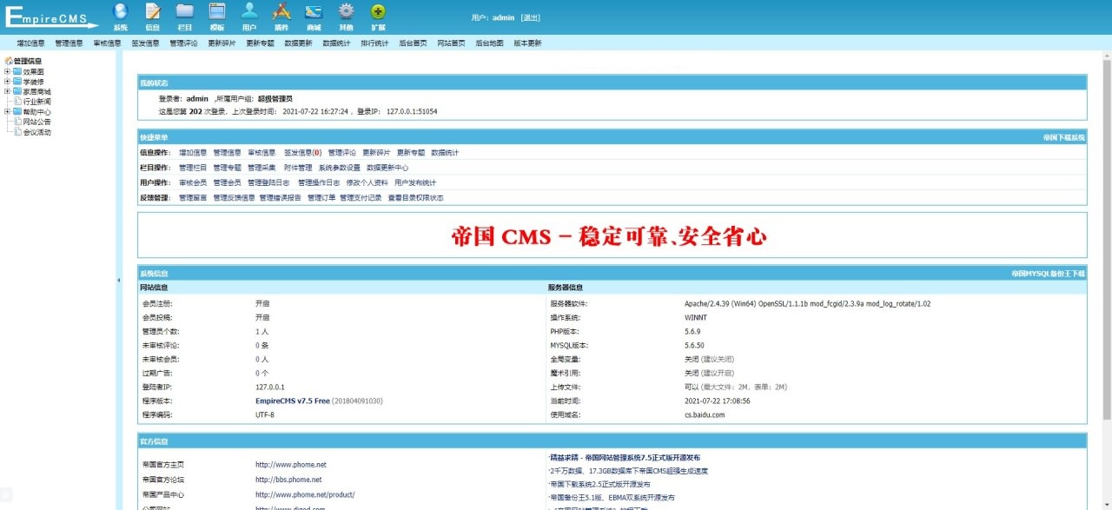Viewport: 1112px width, 510px height.
Task: Click the 帝国下载系统 link
Action: 1064,137
